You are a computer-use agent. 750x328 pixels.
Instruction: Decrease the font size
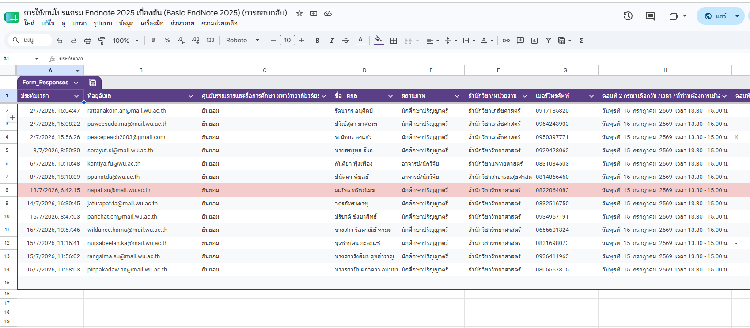273,41
